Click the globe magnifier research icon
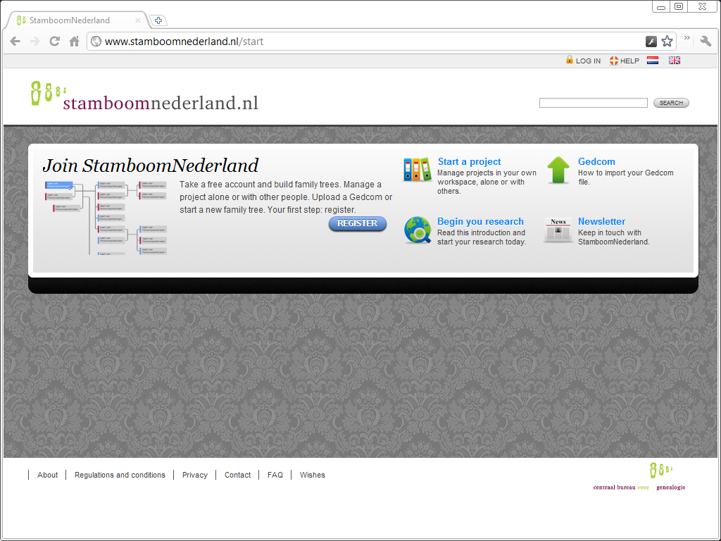 tap(418, 230)
